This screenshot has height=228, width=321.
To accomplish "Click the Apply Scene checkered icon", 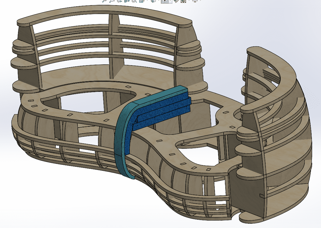I will [x=183, y=1].
